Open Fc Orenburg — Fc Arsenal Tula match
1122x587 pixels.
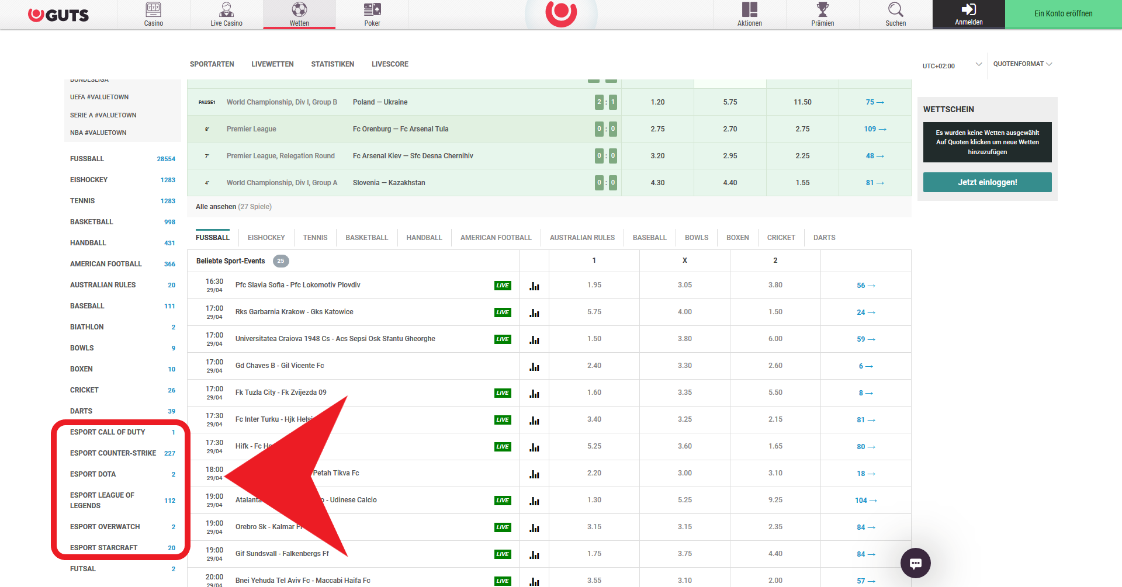tap(400, 129)
